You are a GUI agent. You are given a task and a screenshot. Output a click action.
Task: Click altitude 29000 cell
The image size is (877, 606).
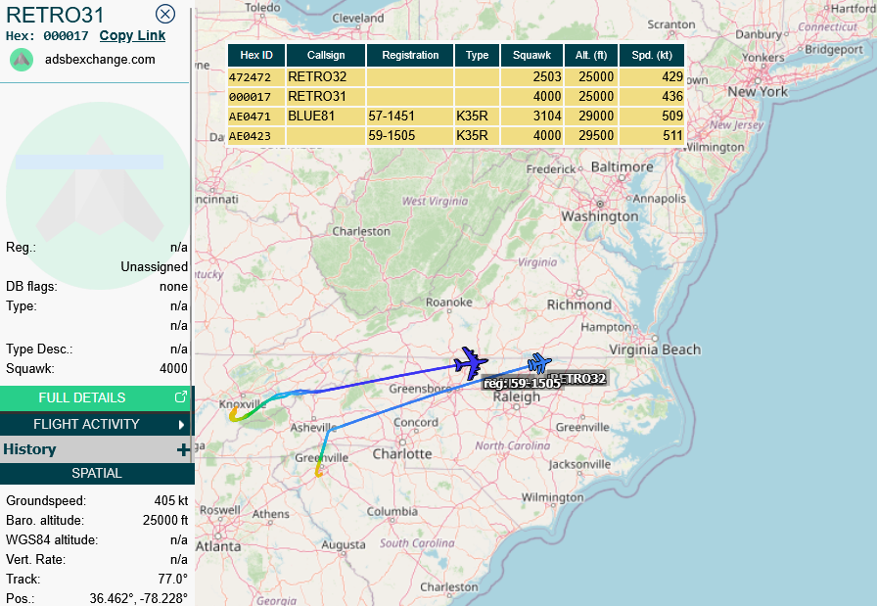[591, 117]
